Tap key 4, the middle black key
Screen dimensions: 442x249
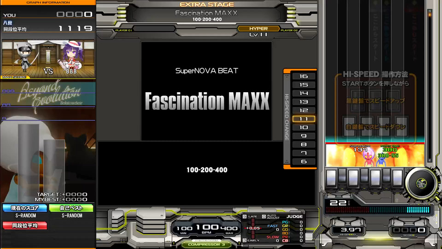(x=364, y=176)
